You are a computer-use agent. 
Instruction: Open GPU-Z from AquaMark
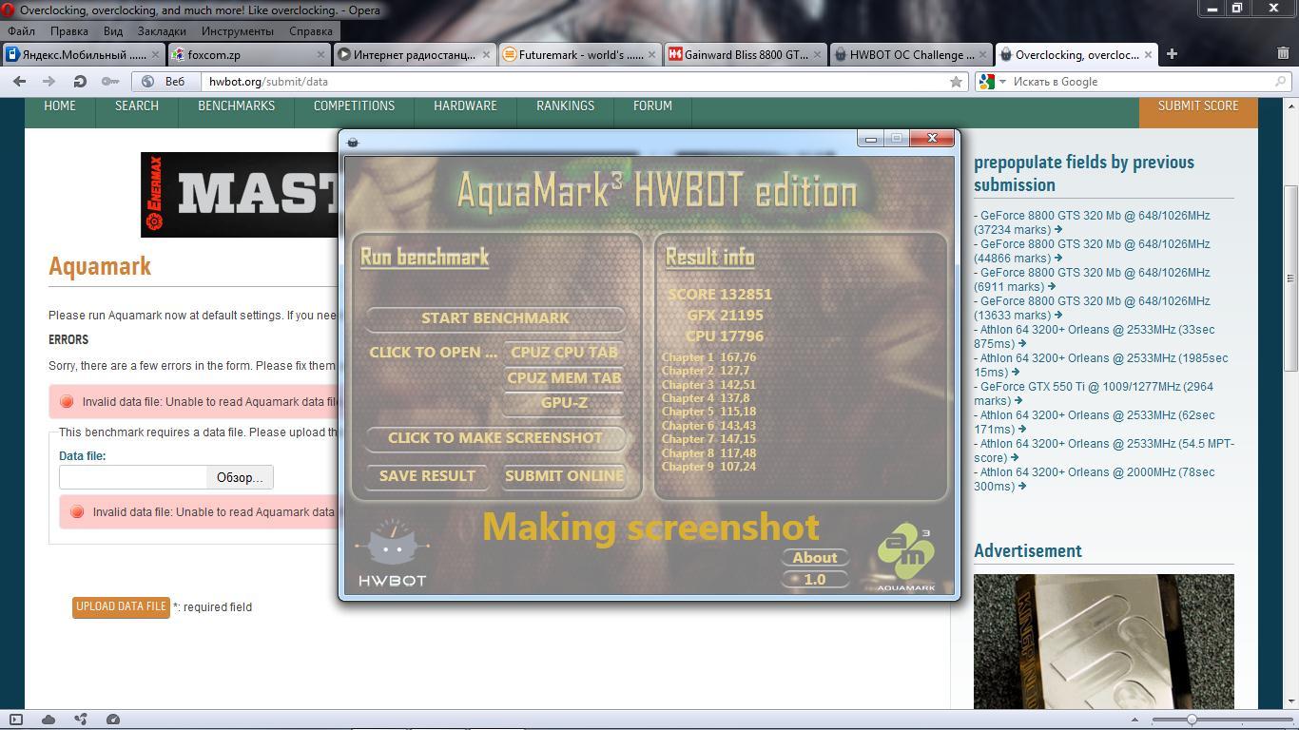[x=564, y=403]
